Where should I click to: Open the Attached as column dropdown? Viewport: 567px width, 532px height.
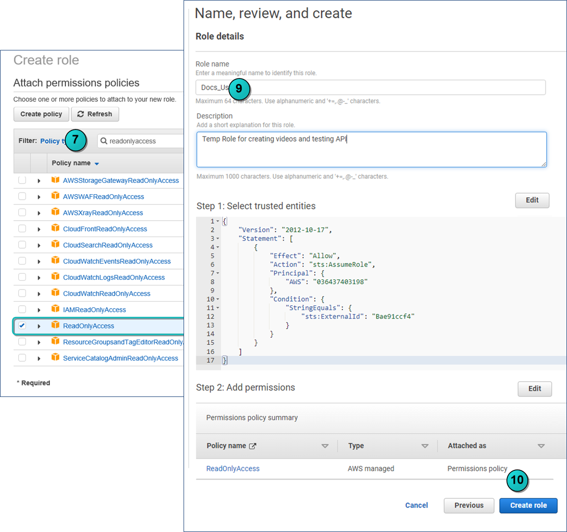click(x=541, y=446)
